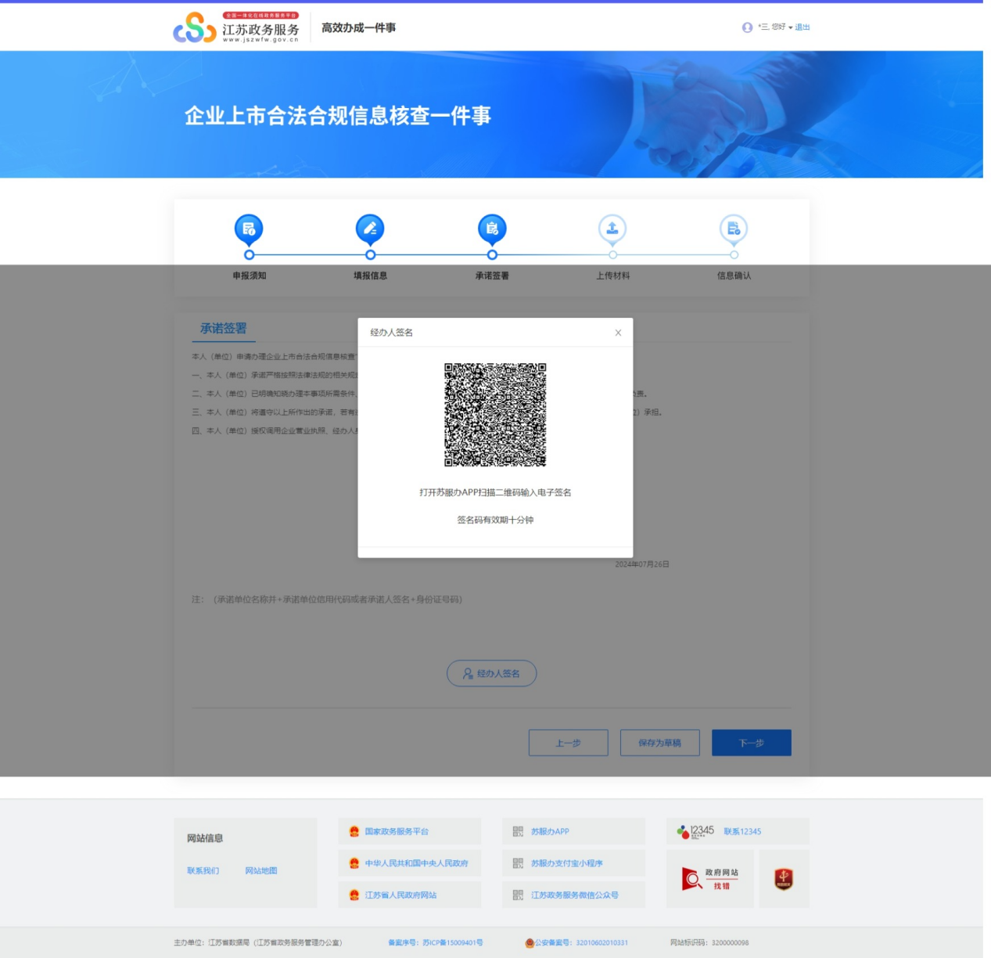The height and width of the screenshot is (958, 991).
Task: Select the 申报须知 step icon
Action: (x=249, y=229)
